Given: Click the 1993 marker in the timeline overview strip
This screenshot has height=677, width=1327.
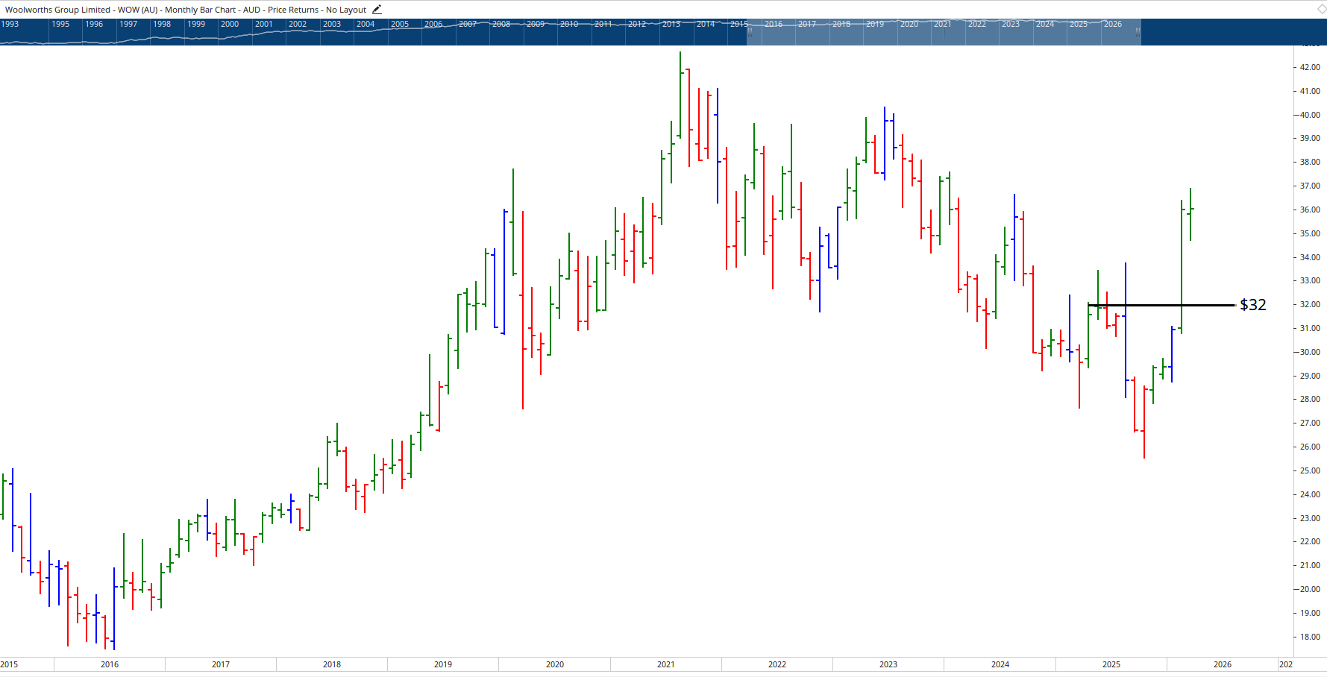Looking at the screenshot, I should (x=10, y=23).
